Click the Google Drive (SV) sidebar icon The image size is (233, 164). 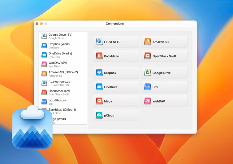(44, 36)
